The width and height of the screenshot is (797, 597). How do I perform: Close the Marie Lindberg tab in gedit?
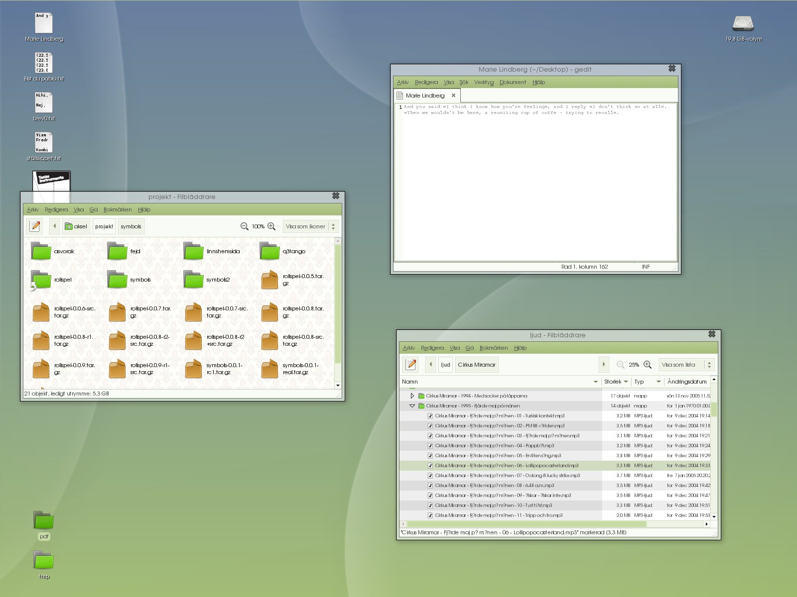coord(453,96)
